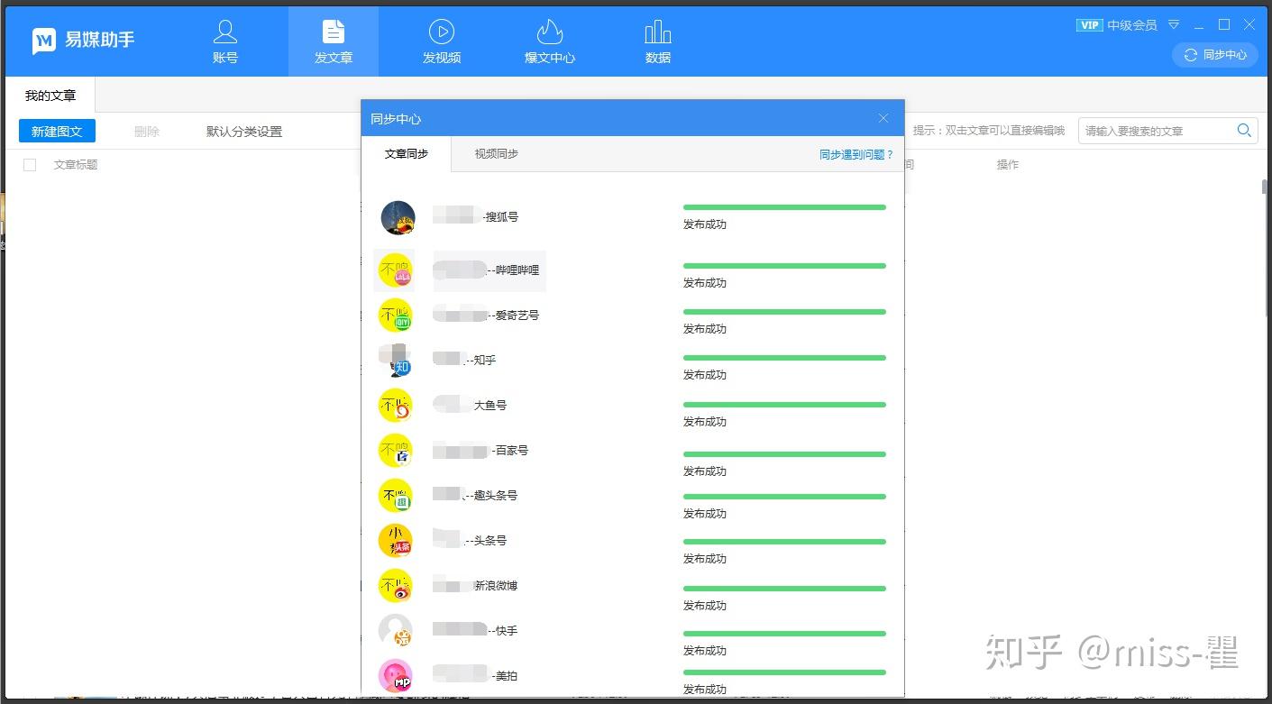The width and height of the screenshot is (1272, 704).
Task: Click the 新浪微博 account avatar
Action: pos(395,586)
